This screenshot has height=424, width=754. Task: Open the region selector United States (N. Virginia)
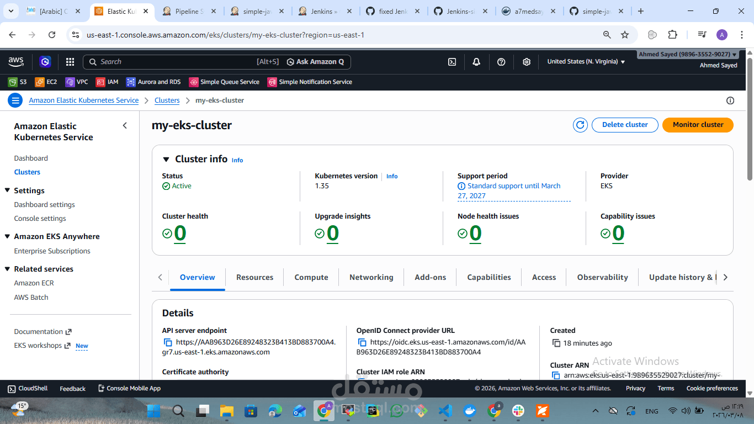point(586,62)
